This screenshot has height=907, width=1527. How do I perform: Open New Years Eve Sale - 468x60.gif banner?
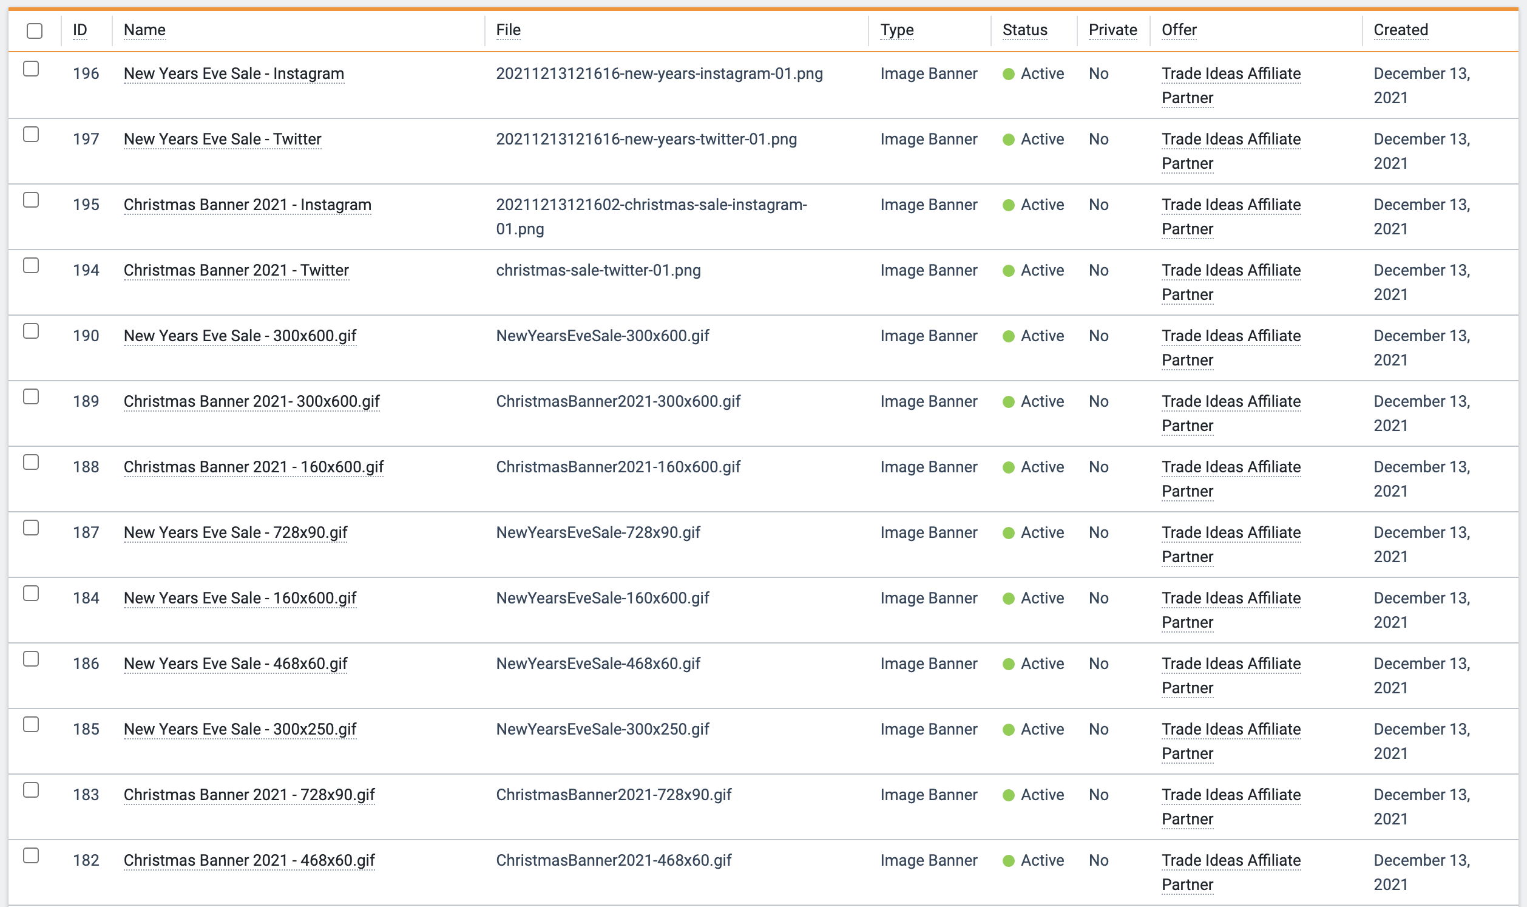[x=235, y=664]
